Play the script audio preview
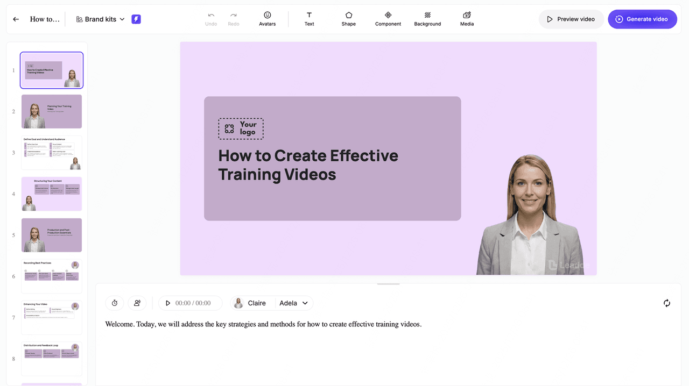This screenshot has width=689, height=386. [x=168, y=303]
